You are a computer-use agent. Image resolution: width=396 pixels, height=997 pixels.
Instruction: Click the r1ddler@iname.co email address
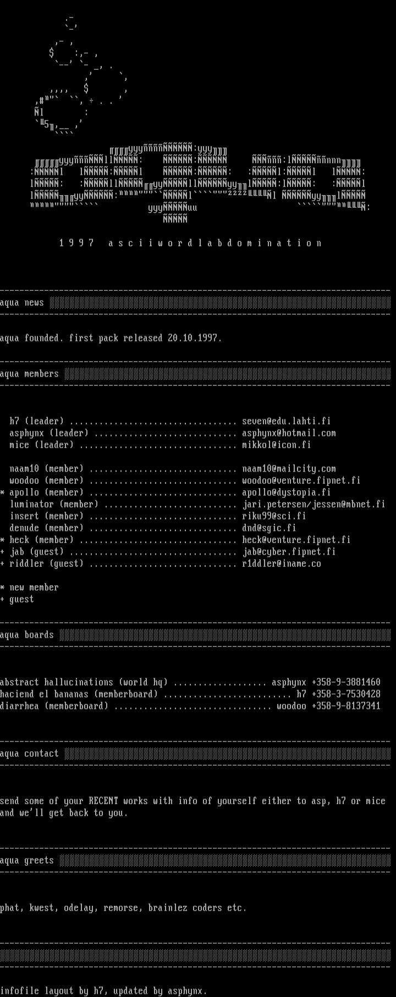281,564
